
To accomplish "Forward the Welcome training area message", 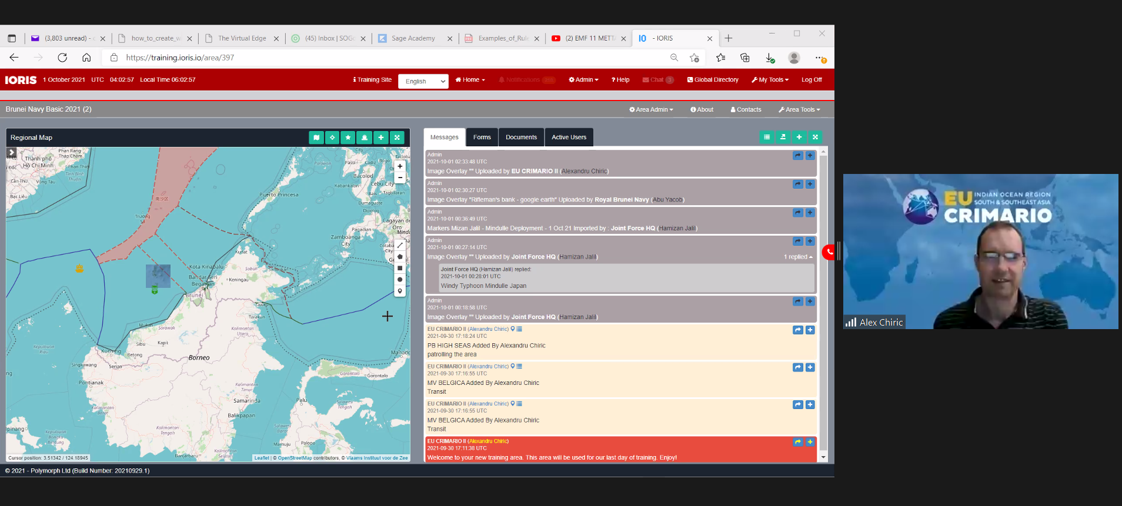I will click(x=798, y=442).
